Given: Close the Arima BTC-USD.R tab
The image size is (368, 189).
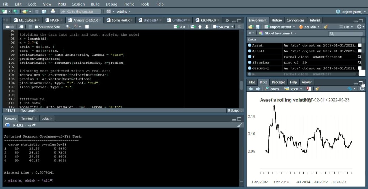Looking at the screenshot, I should 100,20.
